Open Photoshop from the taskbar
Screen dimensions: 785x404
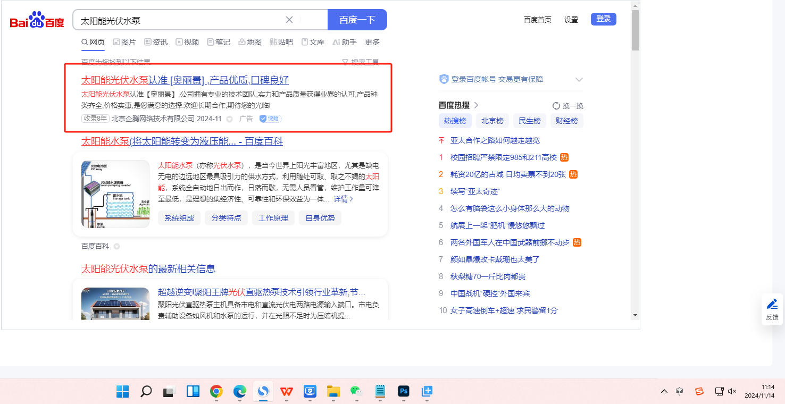[404, 392]
